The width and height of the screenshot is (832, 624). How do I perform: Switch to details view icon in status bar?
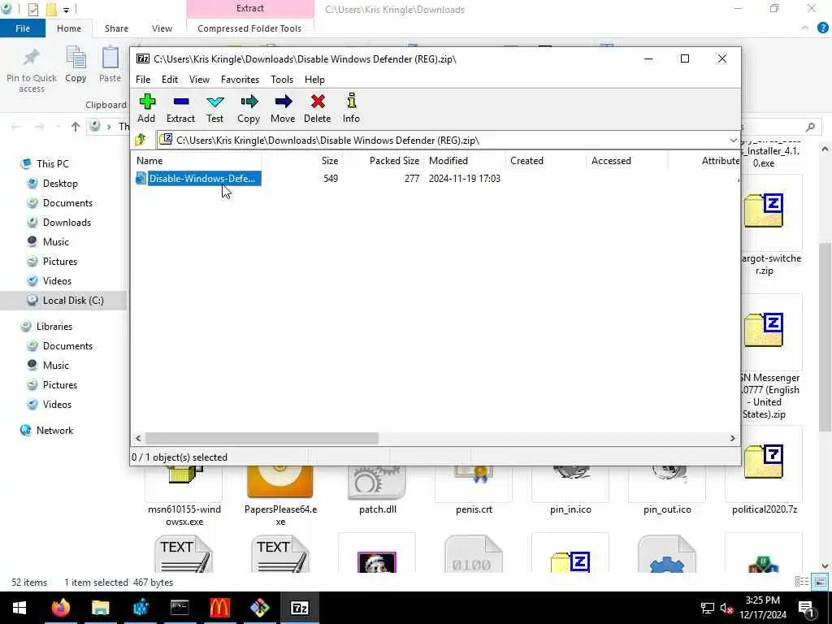802,582
